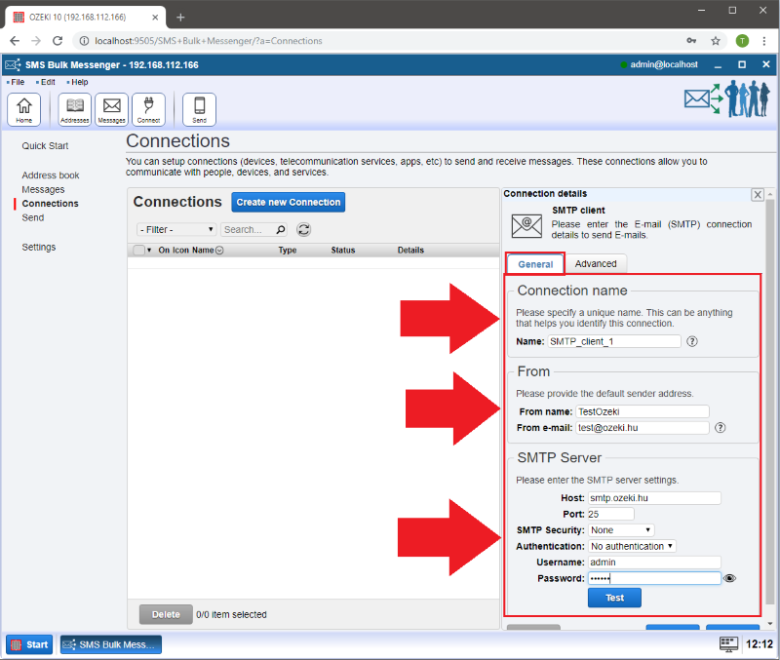Close the Connection details panel

pyautogui.click(x=758, y=195)
